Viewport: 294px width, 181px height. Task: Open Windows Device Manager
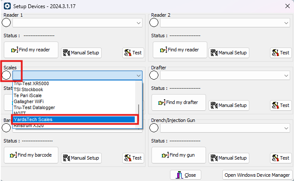(257, 175)
